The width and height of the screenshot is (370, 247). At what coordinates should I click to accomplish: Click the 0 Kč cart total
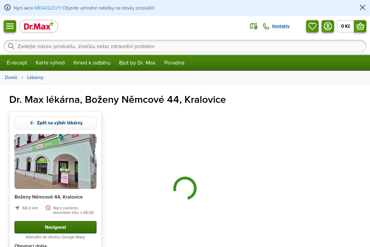(x=346, y=26)
